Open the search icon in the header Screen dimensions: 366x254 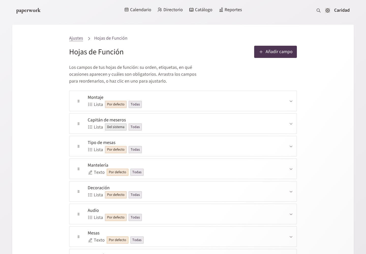[x=318, y=10]
